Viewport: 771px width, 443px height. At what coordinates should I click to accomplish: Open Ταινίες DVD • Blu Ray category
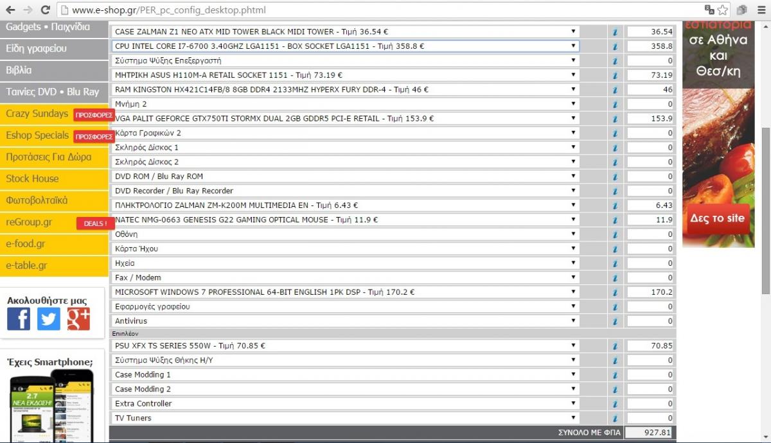54,92
